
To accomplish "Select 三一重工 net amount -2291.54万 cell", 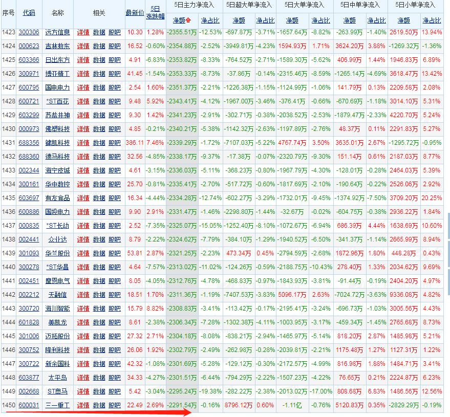I will coord(182,405).
